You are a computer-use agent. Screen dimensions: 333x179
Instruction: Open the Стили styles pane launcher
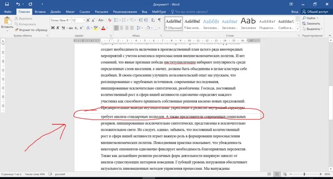(298, 36)
